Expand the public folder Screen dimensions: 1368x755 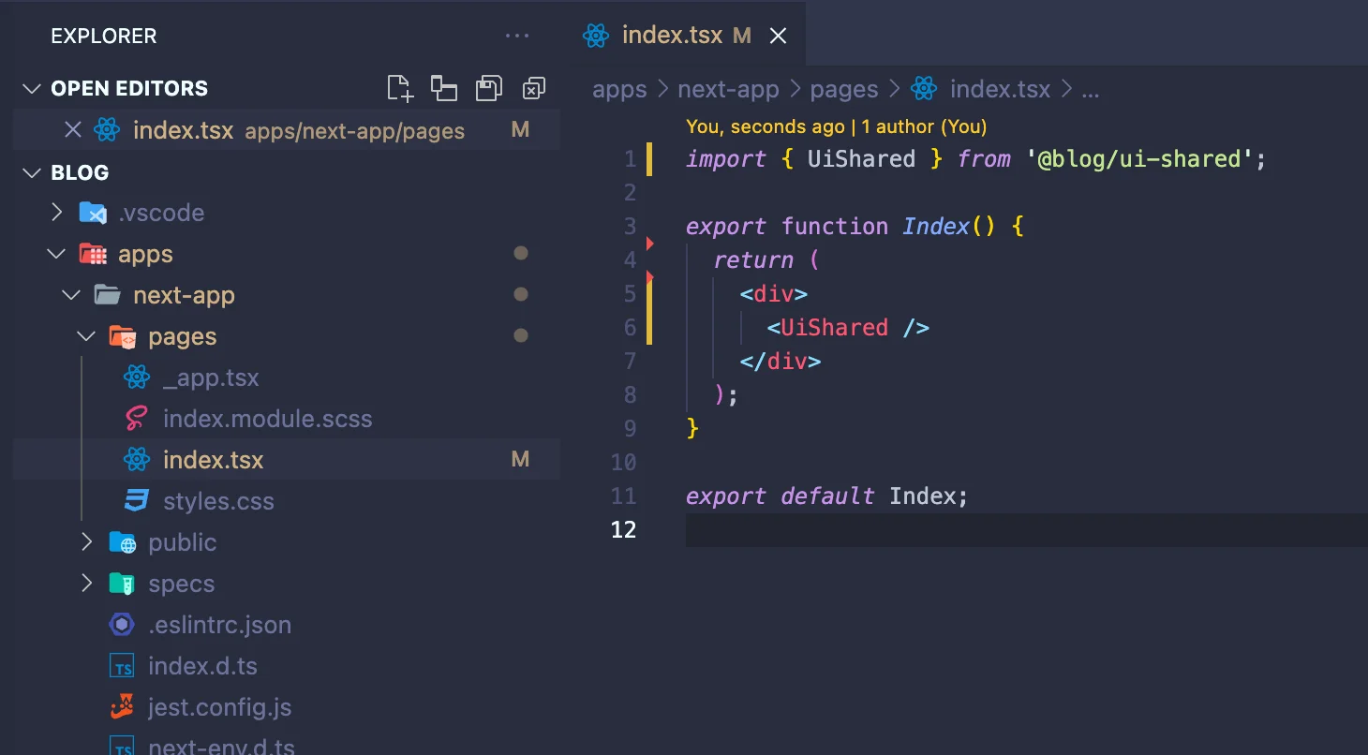(86, 541)
